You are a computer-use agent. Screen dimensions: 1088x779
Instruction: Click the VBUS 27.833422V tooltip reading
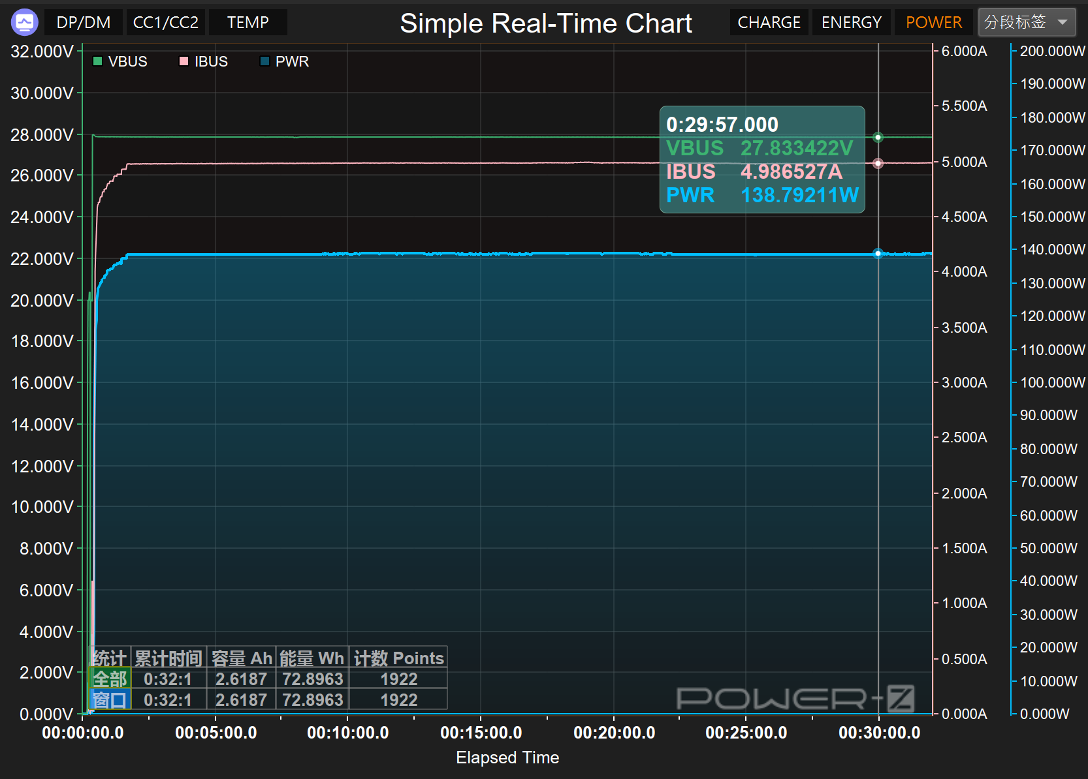point(760,148)
